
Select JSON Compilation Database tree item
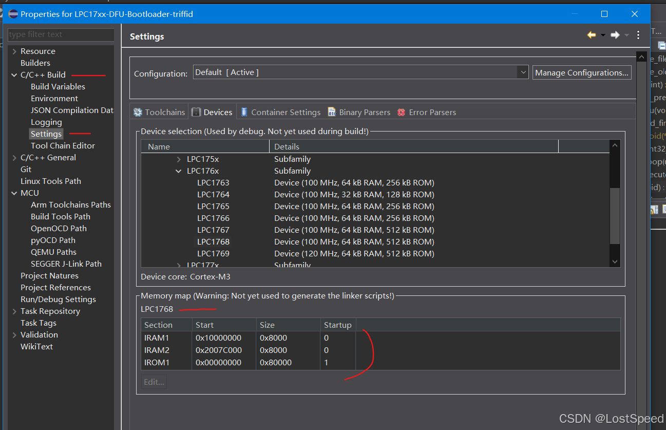point(72,110)
